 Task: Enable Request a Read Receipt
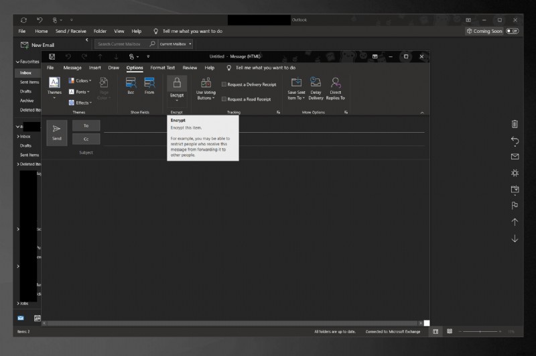224,99
